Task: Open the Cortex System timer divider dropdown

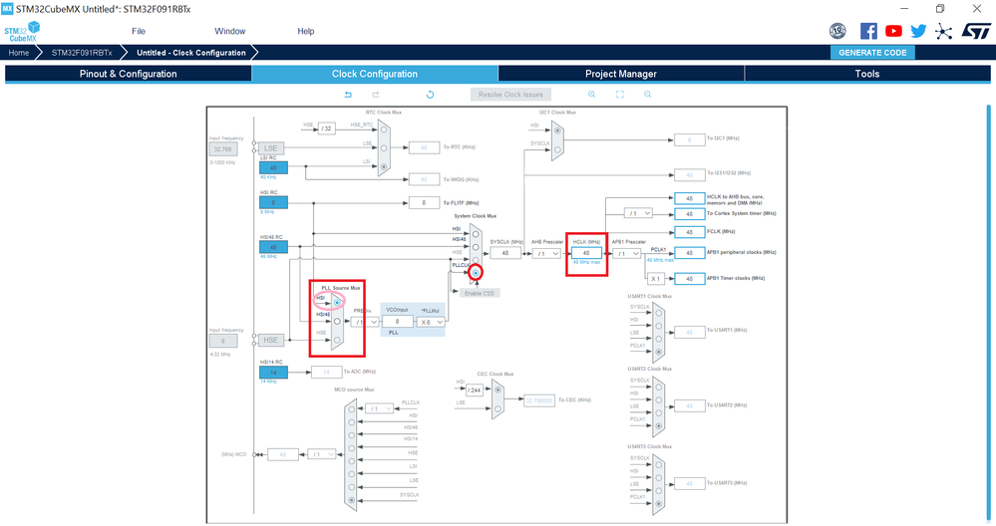Action: coord(638,214)
